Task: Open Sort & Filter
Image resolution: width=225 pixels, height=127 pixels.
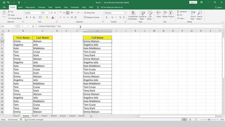Action: pos(193,15)
